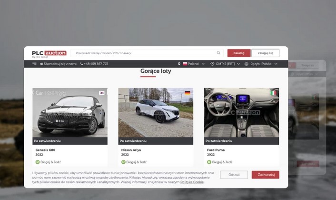336x200 pixels.
Task: Expand the Język: Polska language dropdown
Action: tap(264, 64)
